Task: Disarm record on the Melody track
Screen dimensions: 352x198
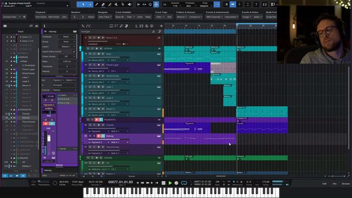Action: point(98,136)
